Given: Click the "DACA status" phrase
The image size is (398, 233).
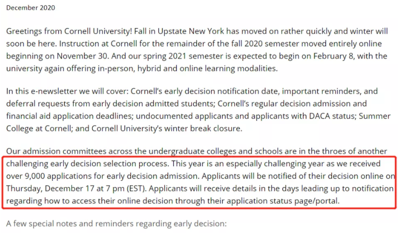Looking at the screenshot, I should pos(331,116).
